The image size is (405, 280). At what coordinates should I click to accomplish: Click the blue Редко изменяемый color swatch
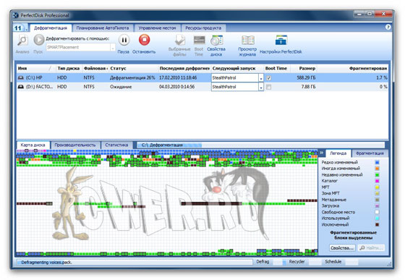pos(377,162)
